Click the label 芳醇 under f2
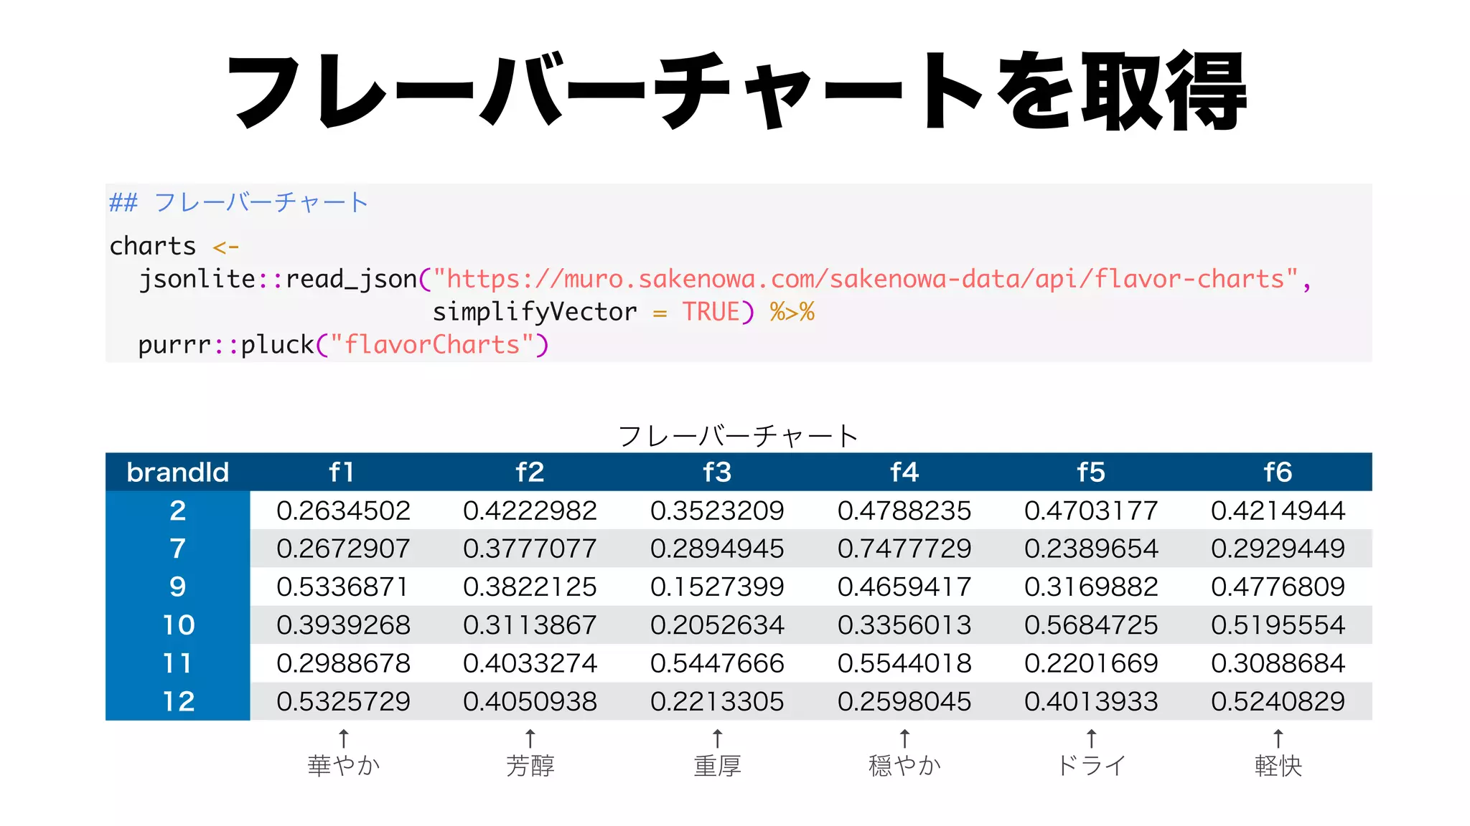This screenshot has height=826, width=1470. [530, 766]
